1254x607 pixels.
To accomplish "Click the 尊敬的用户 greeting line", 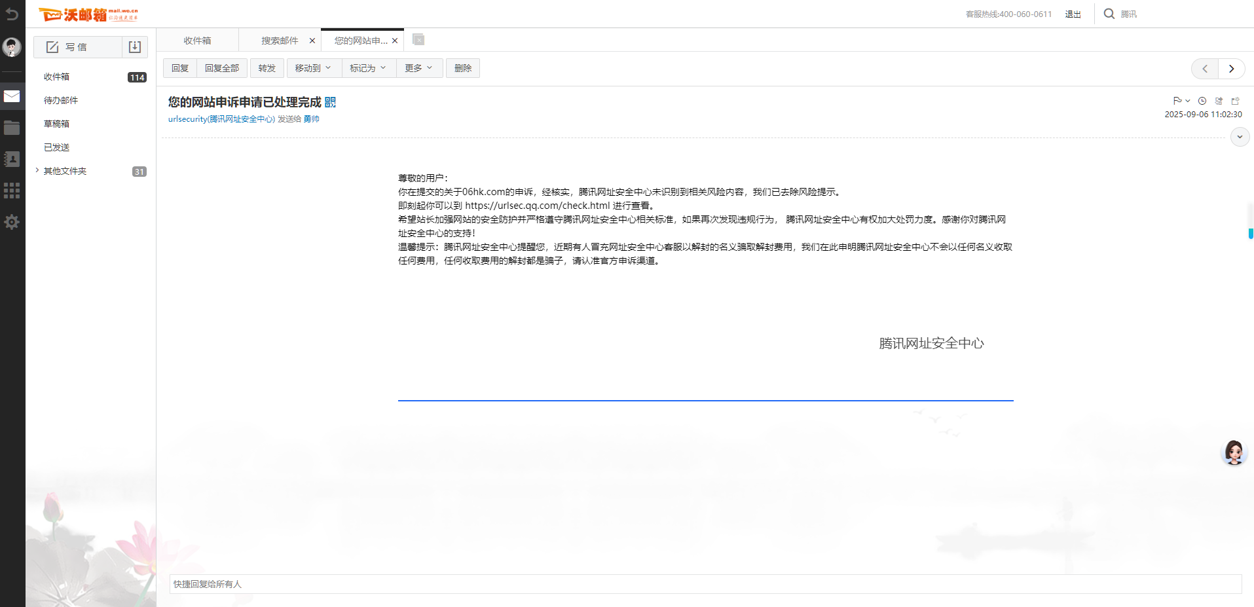I will 423,178.
